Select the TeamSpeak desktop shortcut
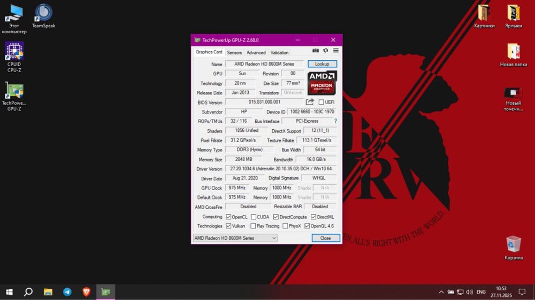The height and width of the screenshot is (300, 535). 43,16
